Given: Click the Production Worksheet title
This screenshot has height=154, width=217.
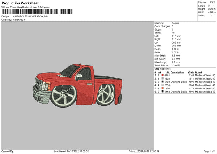Looking at the screenshot, I should 20,3.
